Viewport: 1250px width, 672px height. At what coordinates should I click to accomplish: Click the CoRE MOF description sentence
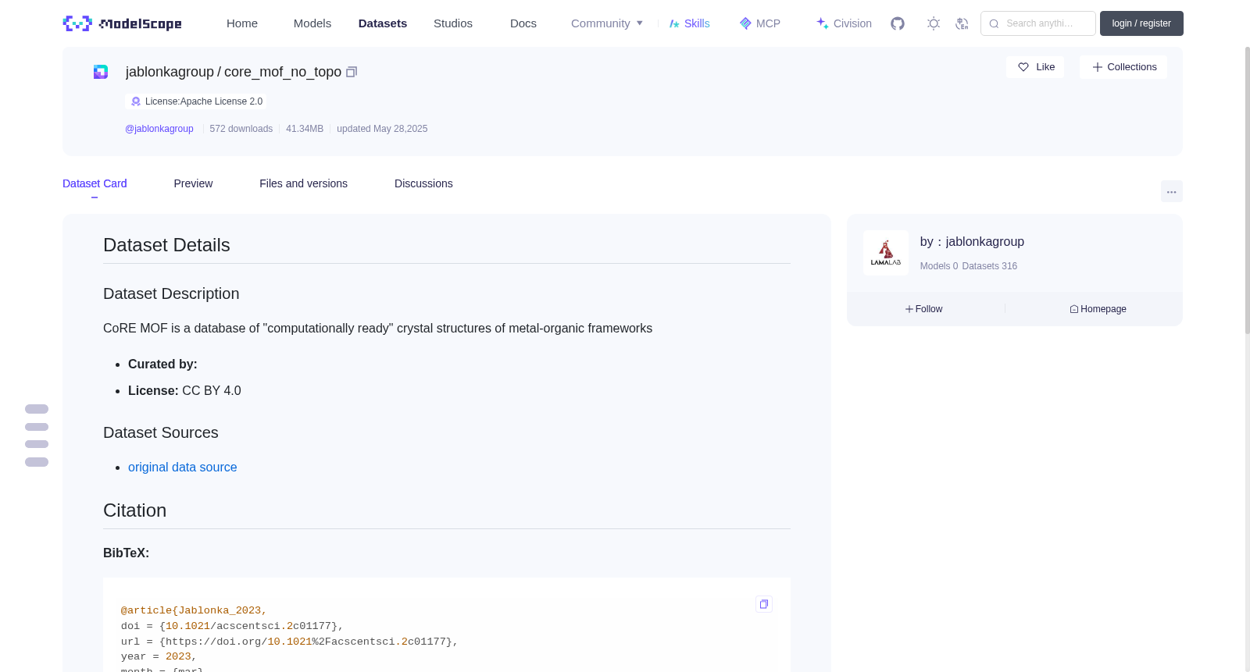377,329
